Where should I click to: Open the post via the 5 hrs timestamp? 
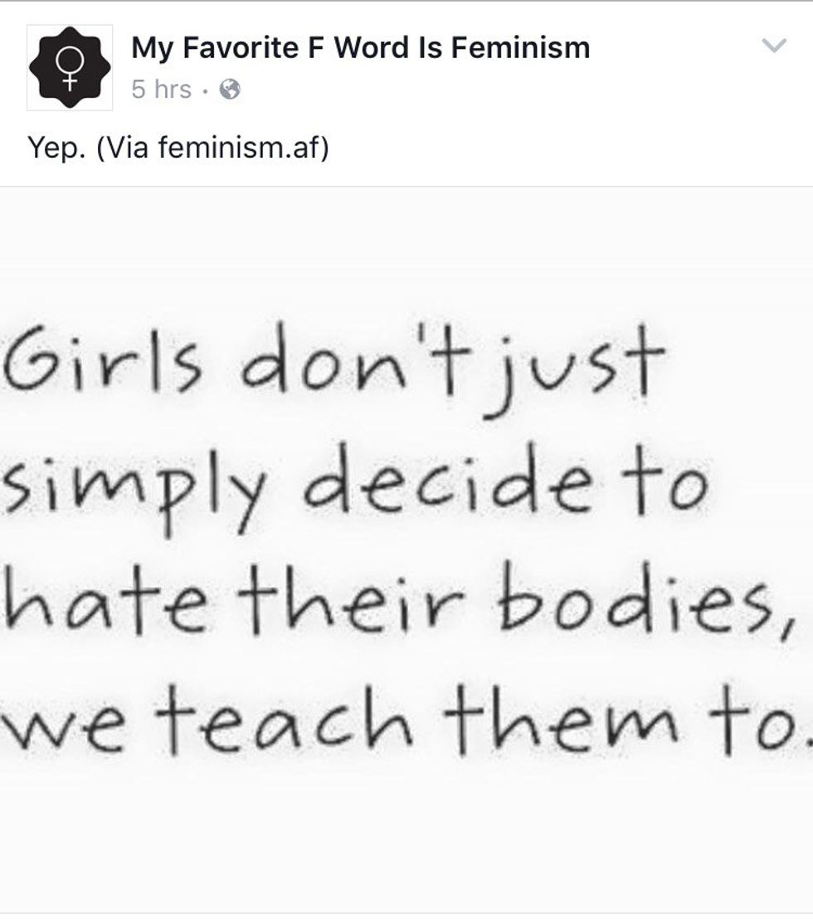tap(161, 90)
